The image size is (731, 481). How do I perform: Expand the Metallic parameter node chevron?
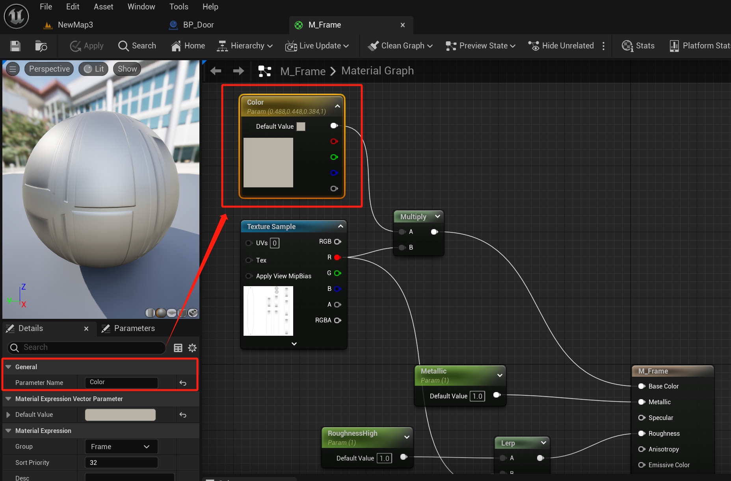[x=500, y=375]
